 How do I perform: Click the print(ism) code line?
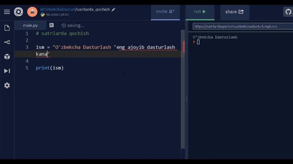click(x=50, y=68)
